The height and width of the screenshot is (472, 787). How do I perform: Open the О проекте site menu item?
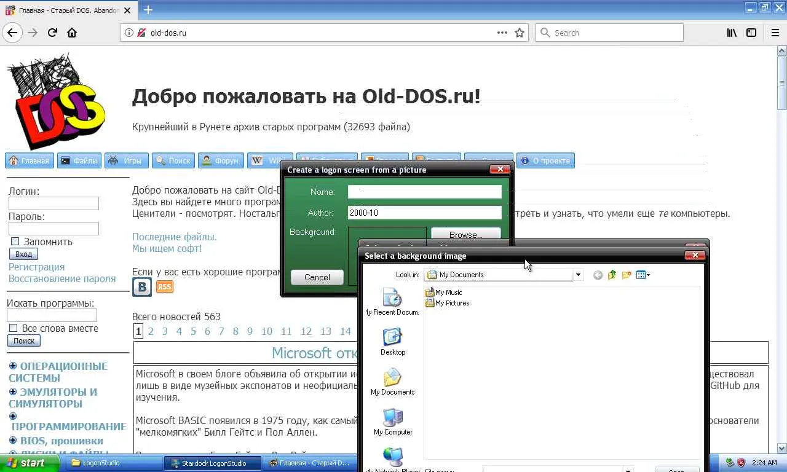click(x=545, y=160)
